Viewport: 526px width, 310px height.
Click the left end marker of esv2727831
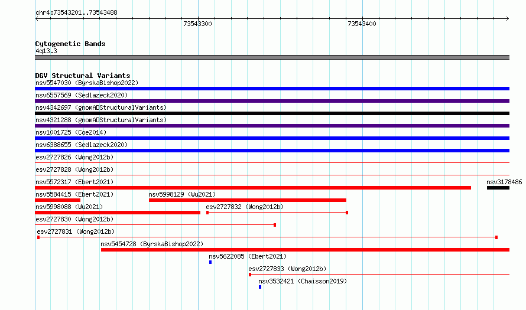(x=38, y=237)
